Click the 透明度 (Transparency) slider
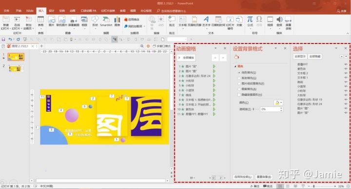Screen dimensions: 351x189 [x=256, y=109]
